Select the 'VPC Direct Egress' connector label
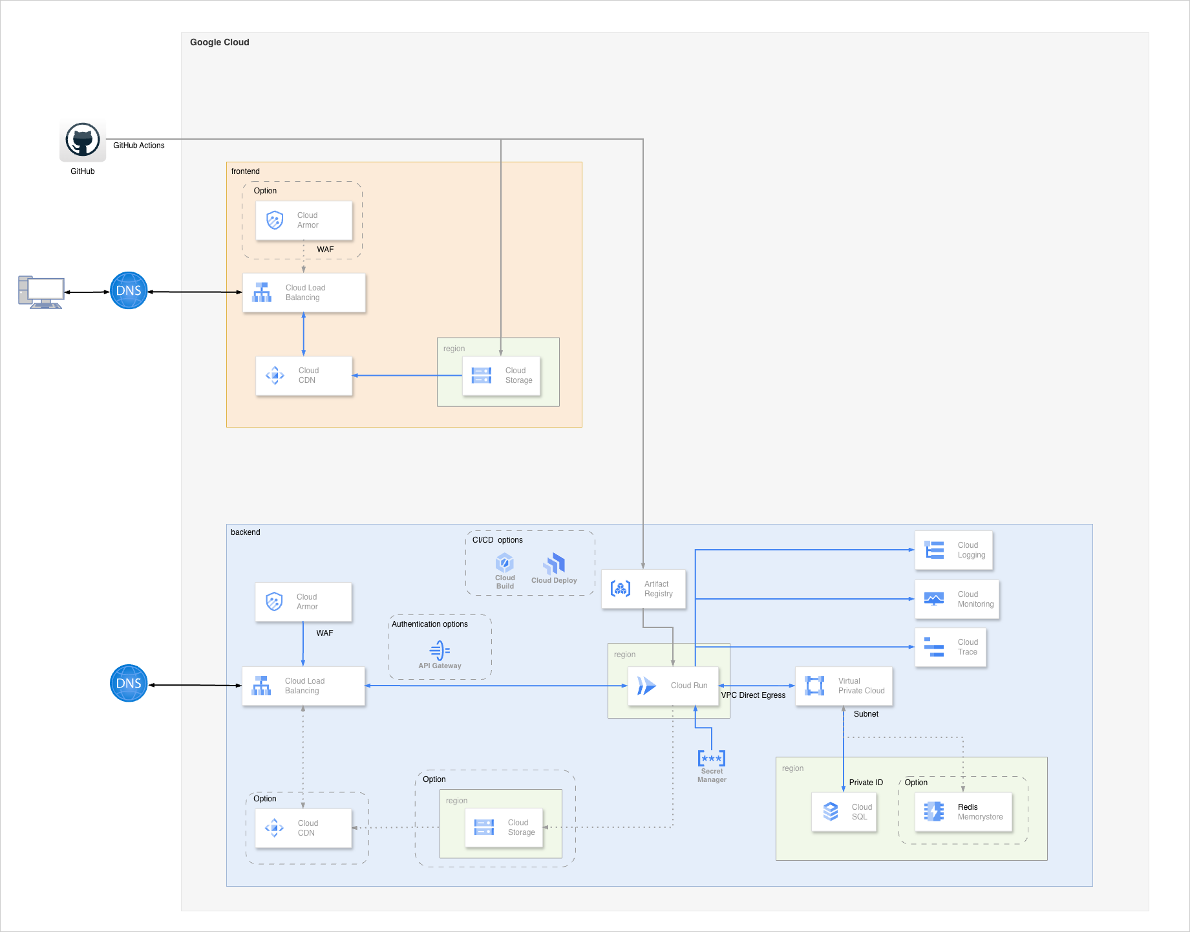Image resolution: width=1190 pixels, height=932 pixels. pos(753,695)
